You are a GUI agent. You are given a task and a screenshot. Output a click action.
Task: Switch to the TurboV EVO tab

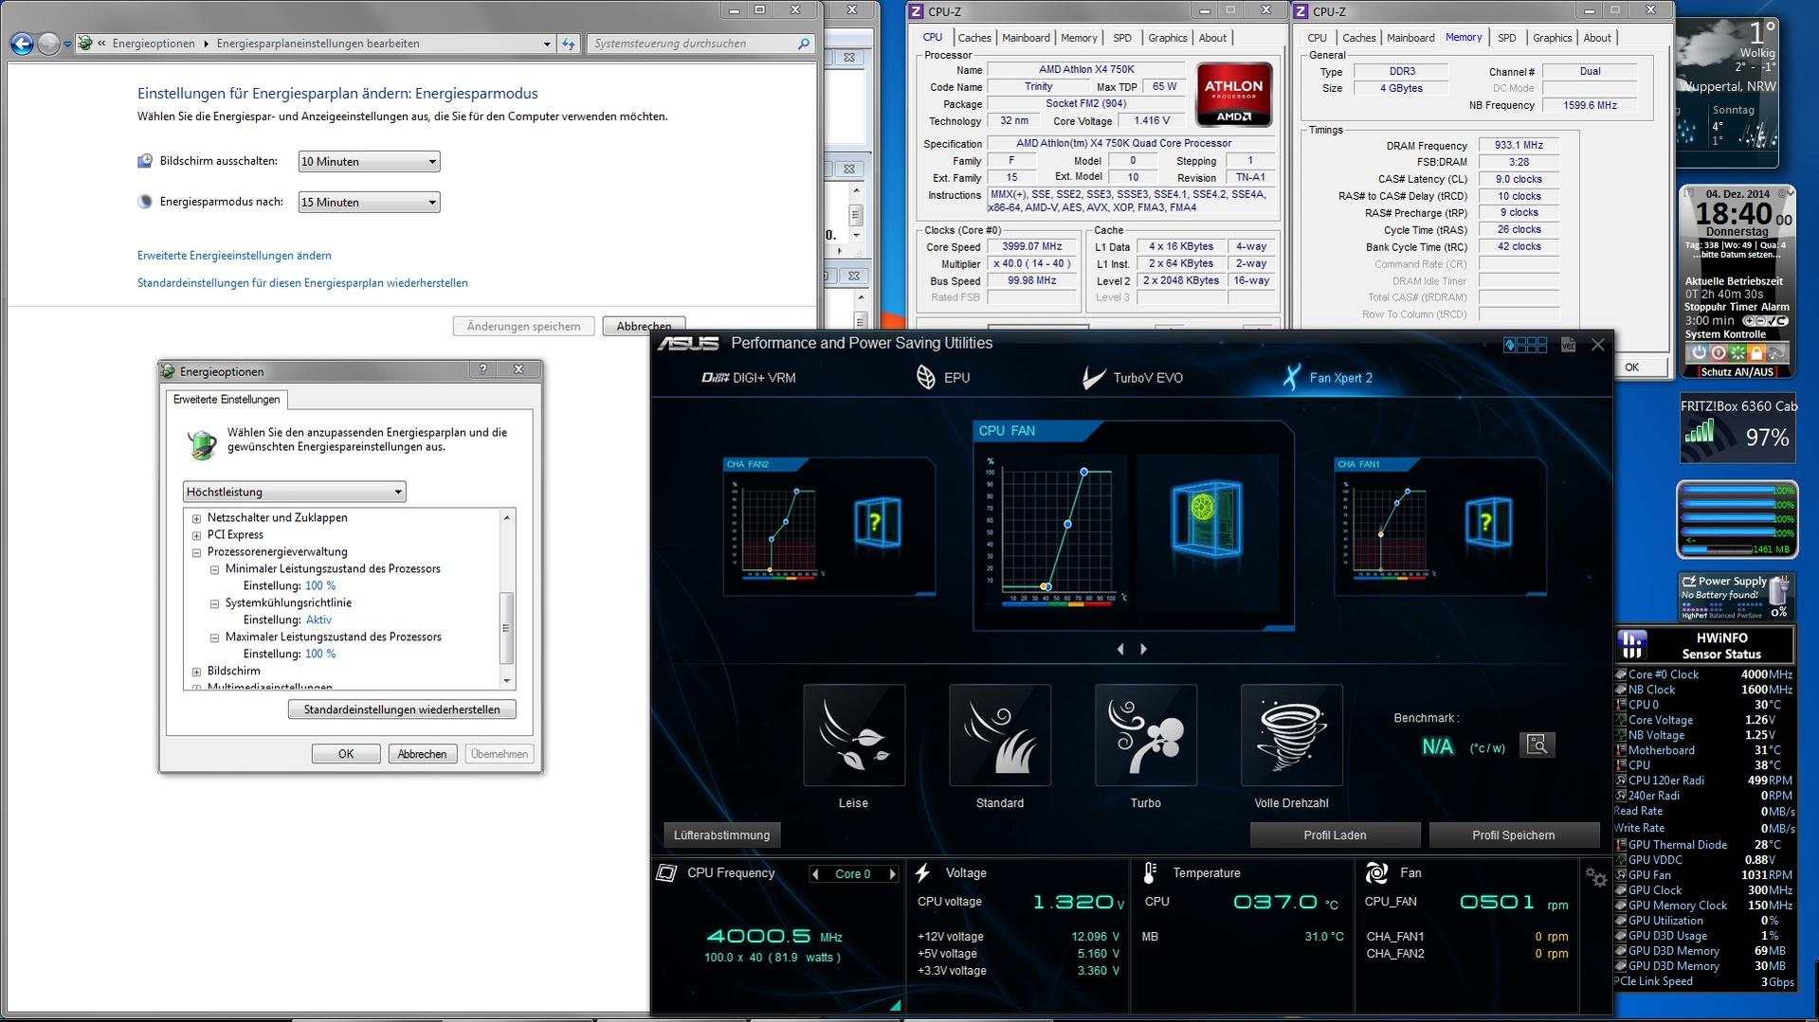1133,378
